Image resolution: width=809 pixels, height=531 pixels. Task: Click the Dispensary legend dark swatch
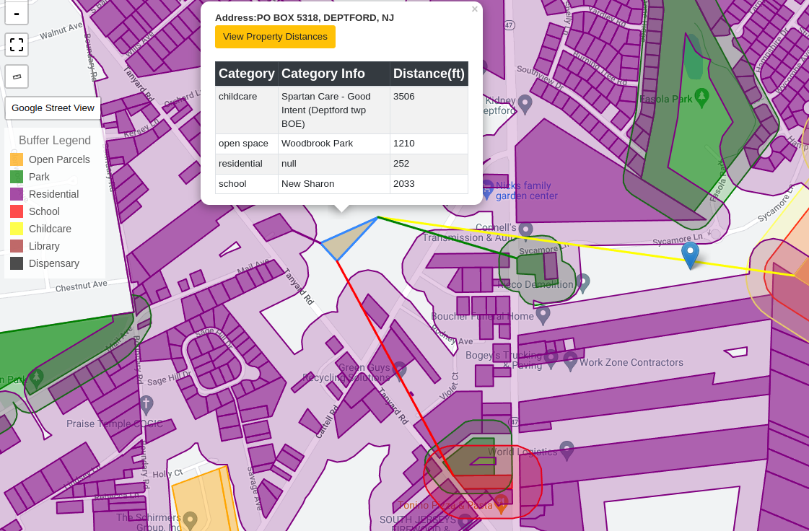click(x=17, y=263)
